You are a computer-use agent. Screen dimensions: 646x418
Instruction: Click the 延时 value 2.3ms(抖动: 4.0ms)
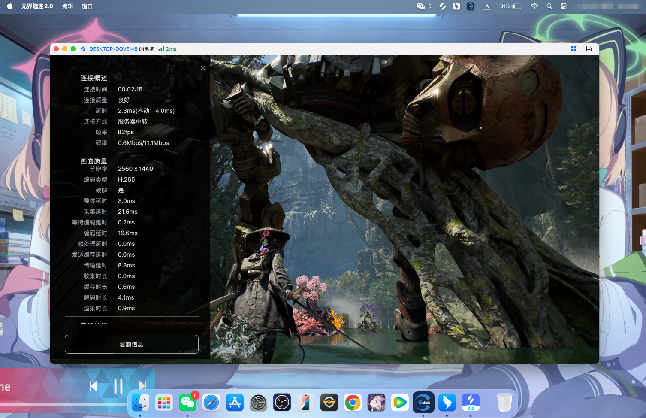pyautogui.click(x=146, y=111)
